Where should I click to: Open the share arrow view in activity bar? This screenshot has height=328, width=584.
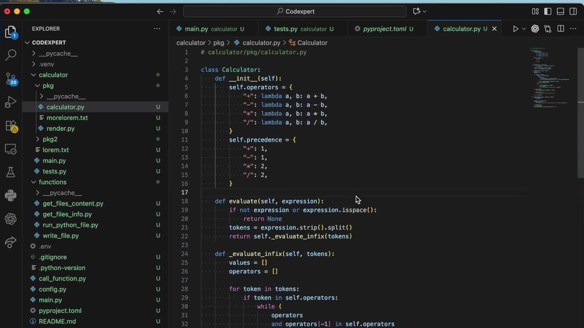click(10, 242)
